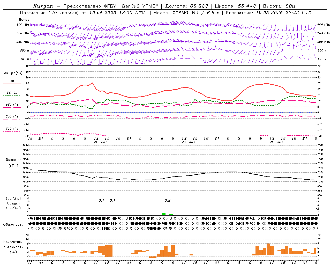Click the "(км)" convective height unit
Image resolution: width=331 pixels, height=265 pixels.
coord(13,252)
